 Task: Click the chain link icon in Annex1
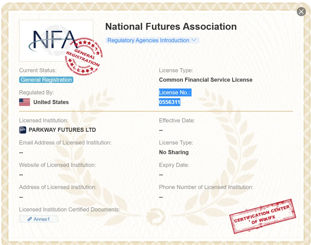30,219
